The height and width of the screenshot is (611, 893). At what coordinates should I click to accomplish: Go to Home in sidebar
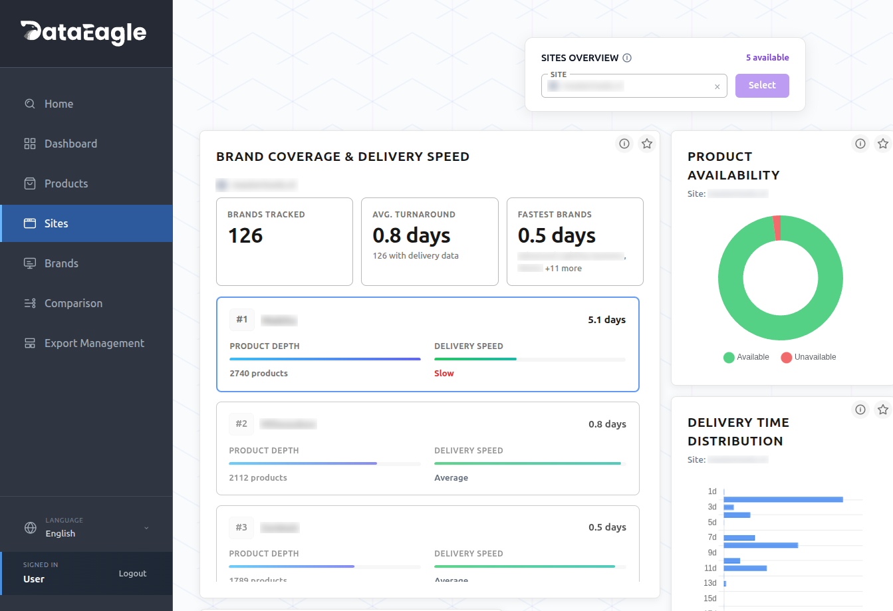coord(59,104)
